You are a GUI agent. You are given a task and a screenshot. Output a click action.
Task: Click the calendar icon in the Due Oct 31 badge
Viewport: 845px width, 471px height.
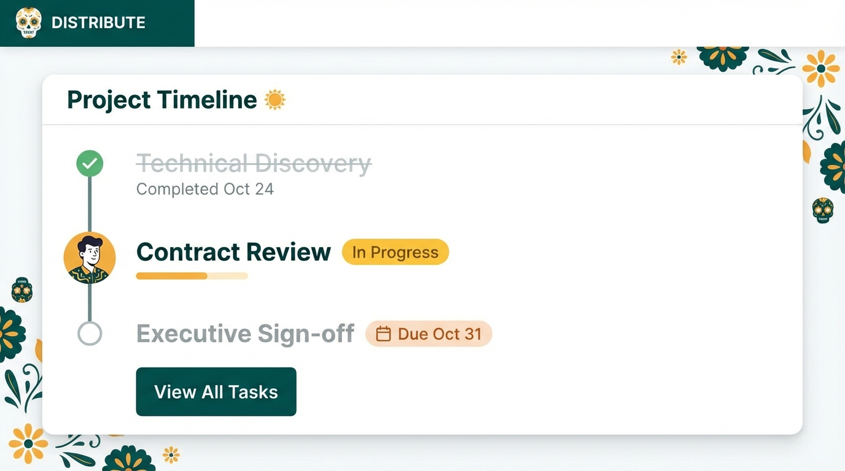383,334
